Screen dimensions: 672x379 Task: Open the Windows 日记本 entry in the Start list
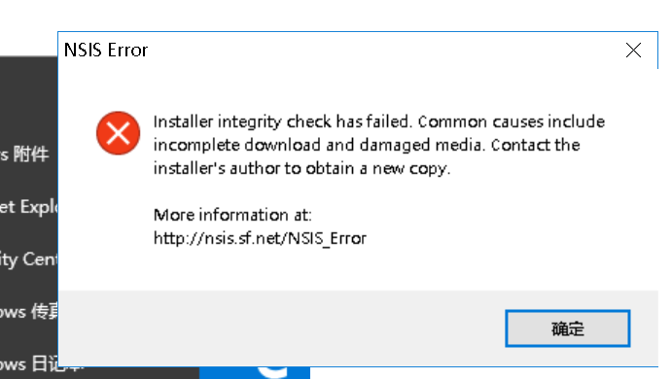[x=29, y=364]
